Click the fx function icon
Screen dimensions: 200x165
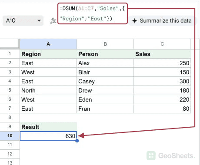[53, 21]
